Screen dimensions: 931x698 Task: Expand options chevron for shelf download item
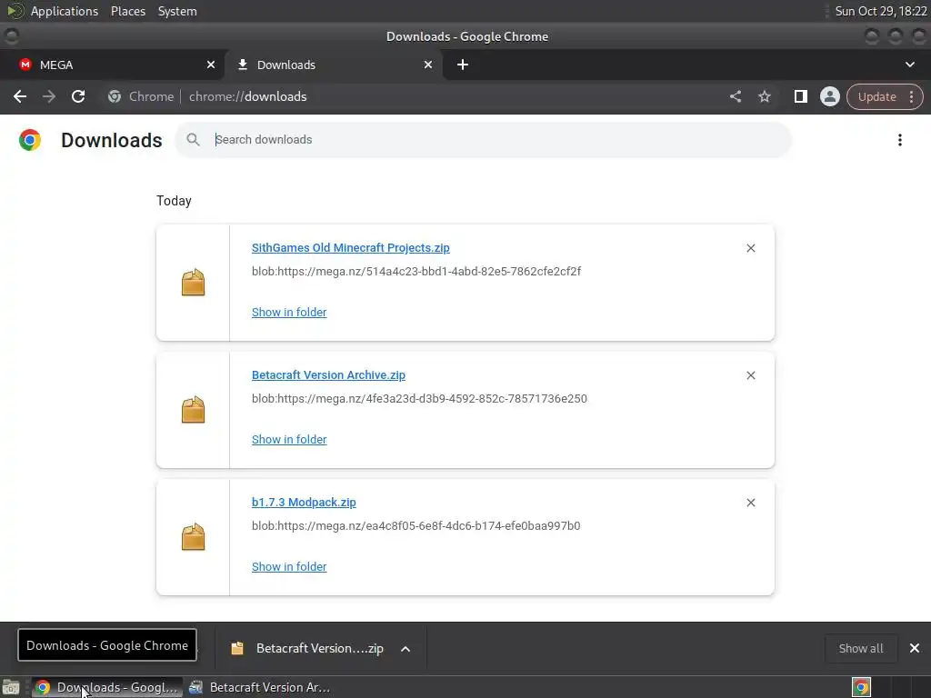click(x=405, y=649)
